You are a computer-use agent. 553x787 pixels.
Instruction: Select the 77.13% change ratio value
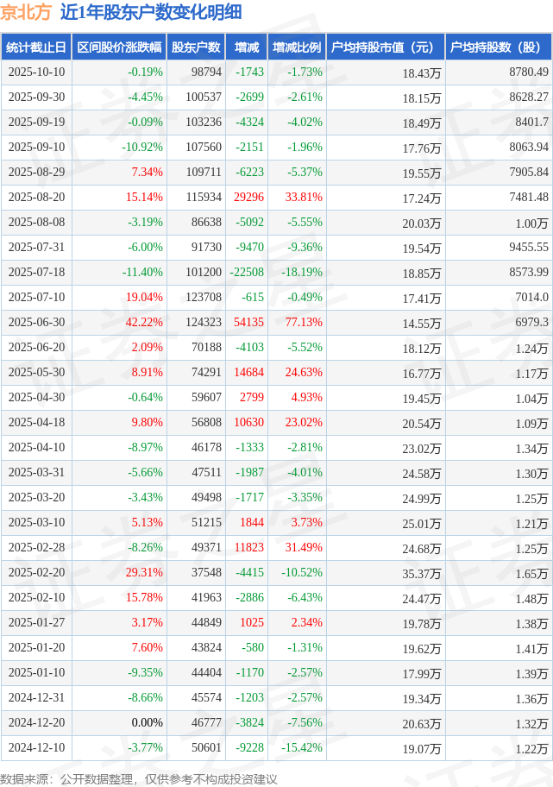(304, 322)
